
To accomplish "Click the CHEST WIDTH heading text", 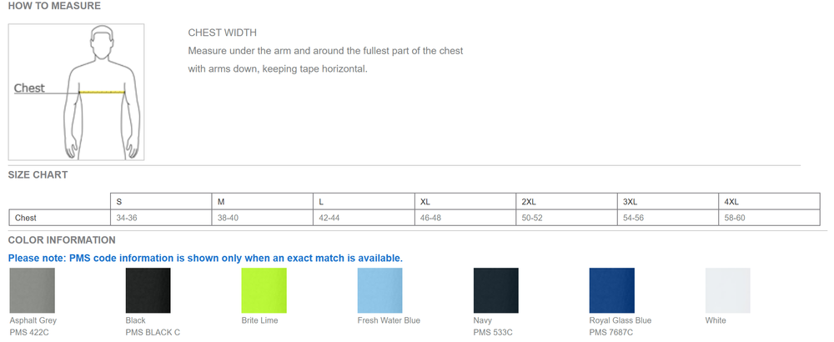I will pos(222,33).
